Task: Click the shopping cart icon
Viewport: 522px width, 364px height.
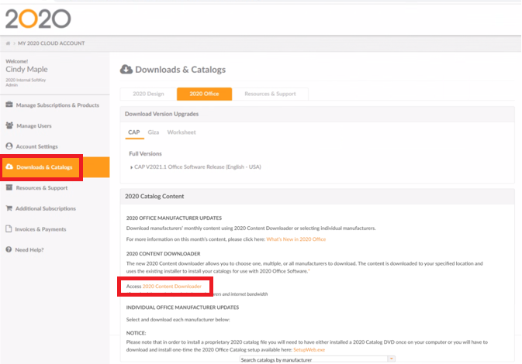Action: coord(9,208)
